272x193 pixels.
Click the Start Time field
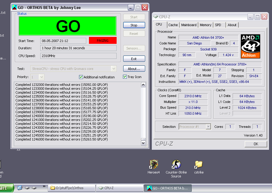pyautogui.click(x=63, y=41)
